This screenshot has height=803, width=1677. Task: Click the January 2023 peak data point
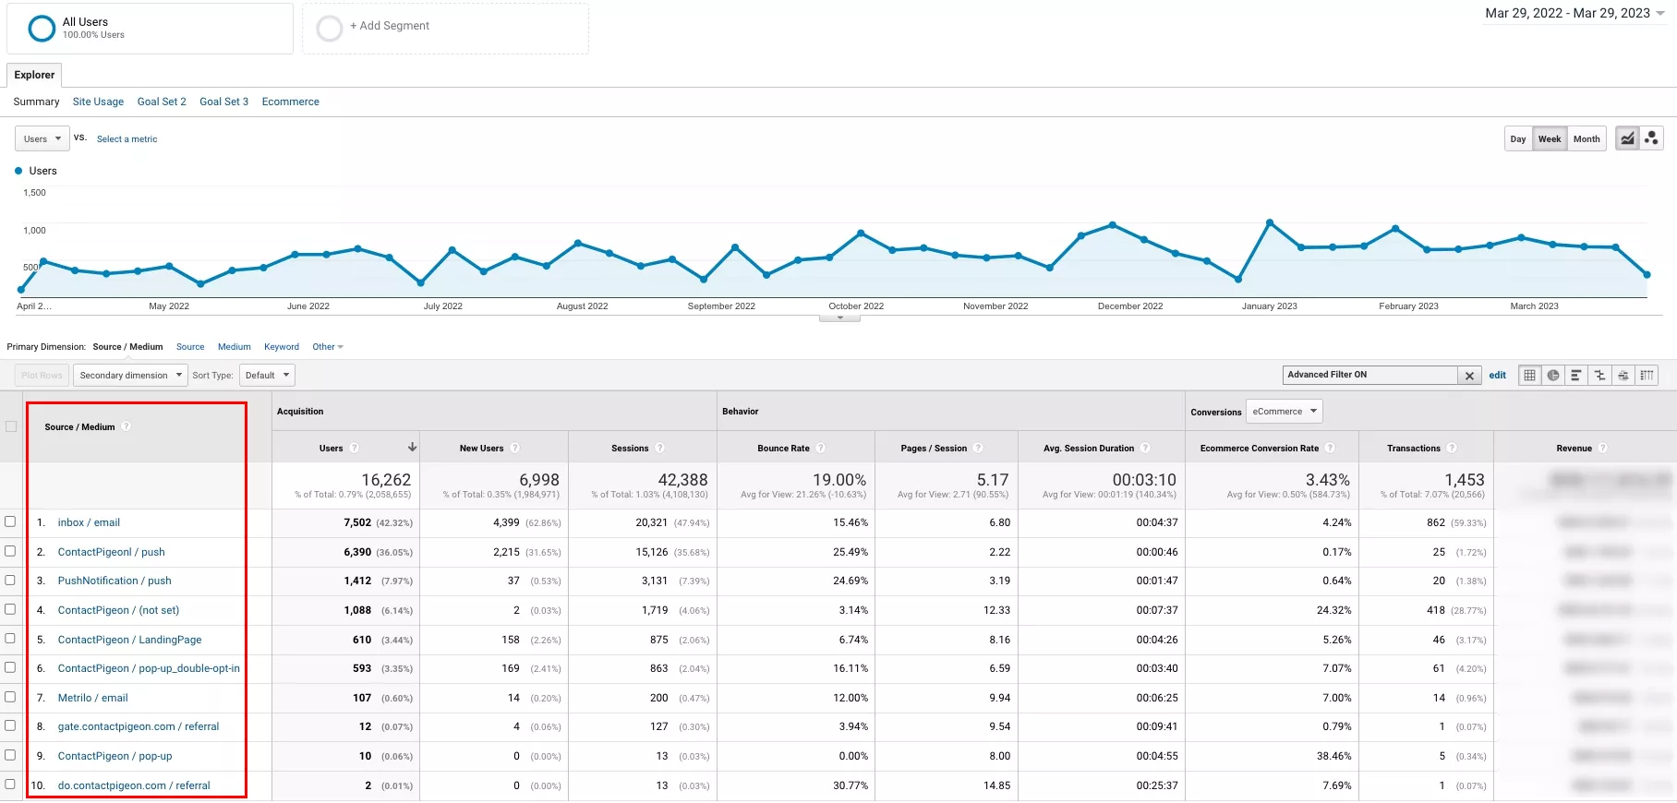[1270, 222]
